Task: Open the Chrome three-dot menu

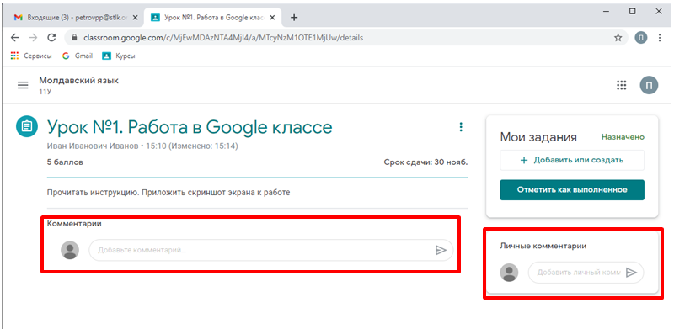Action: pyautogui.click(x=660, y=38)
